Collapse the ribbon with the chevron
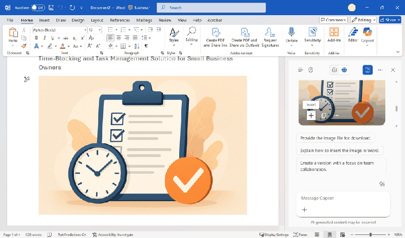405x238 pixels. tap(398, 52)
